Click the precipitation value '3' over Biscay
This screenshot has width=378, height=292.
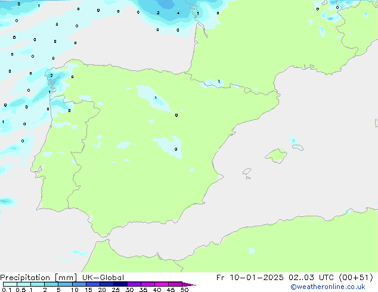[158, 13]
